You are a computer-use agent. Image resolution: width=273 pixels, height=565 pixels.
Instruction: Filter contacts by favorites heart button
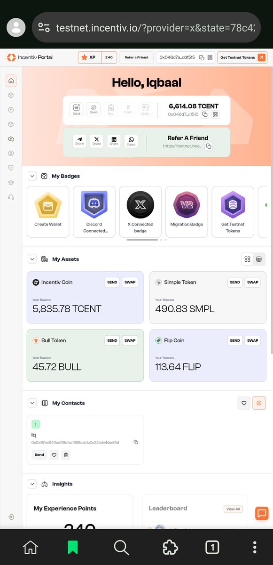click(244, 403)
